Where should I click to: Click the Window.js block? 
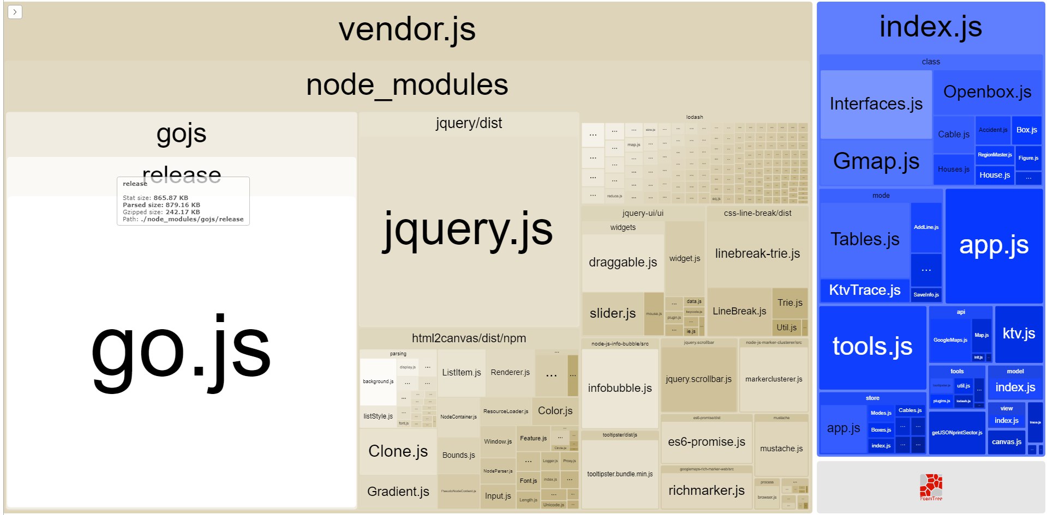tap(498, 441)
